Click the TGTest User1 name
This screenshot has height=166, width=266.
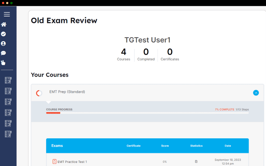coord(147,40)
